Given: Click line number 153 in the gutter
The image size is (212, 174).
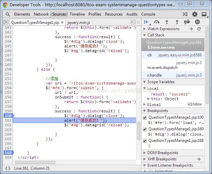Looking at the screenshot, I should 8,83.
